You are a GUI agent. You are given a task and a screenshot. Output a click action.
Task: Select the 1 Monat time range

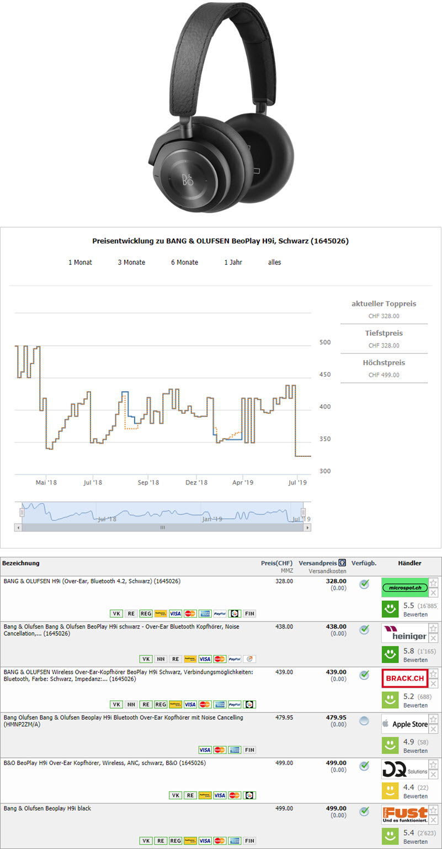[x=80, y=262]
